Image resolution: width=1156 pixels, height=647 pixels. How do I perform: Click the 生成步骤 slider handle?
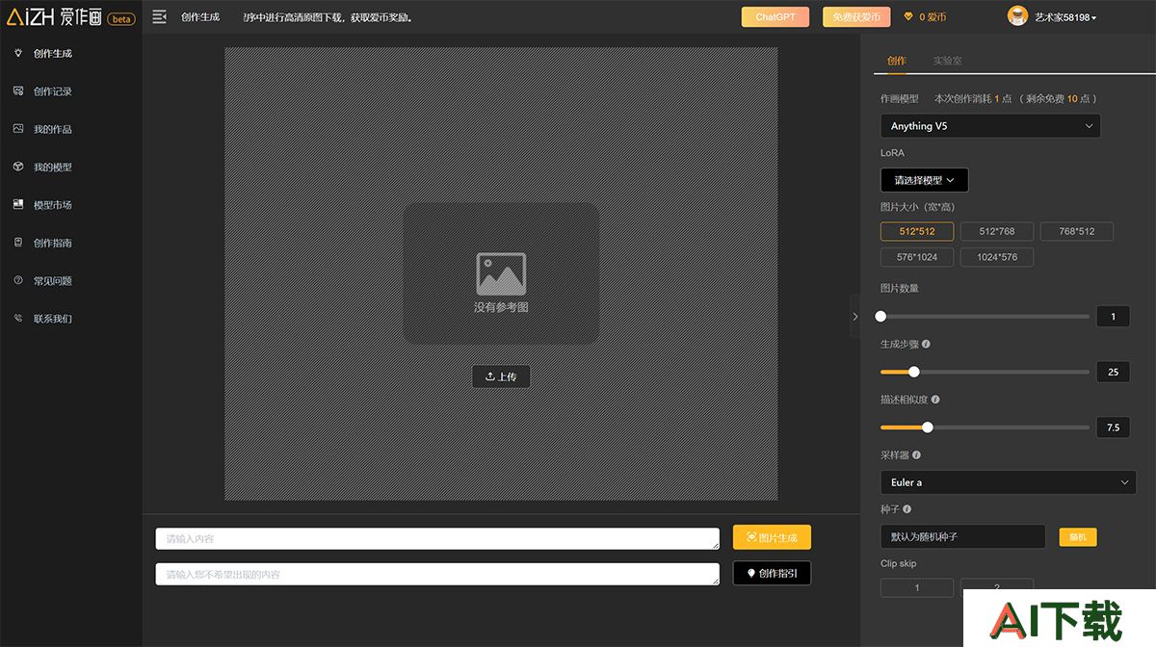pyautogui.click(x=914, y=372)
